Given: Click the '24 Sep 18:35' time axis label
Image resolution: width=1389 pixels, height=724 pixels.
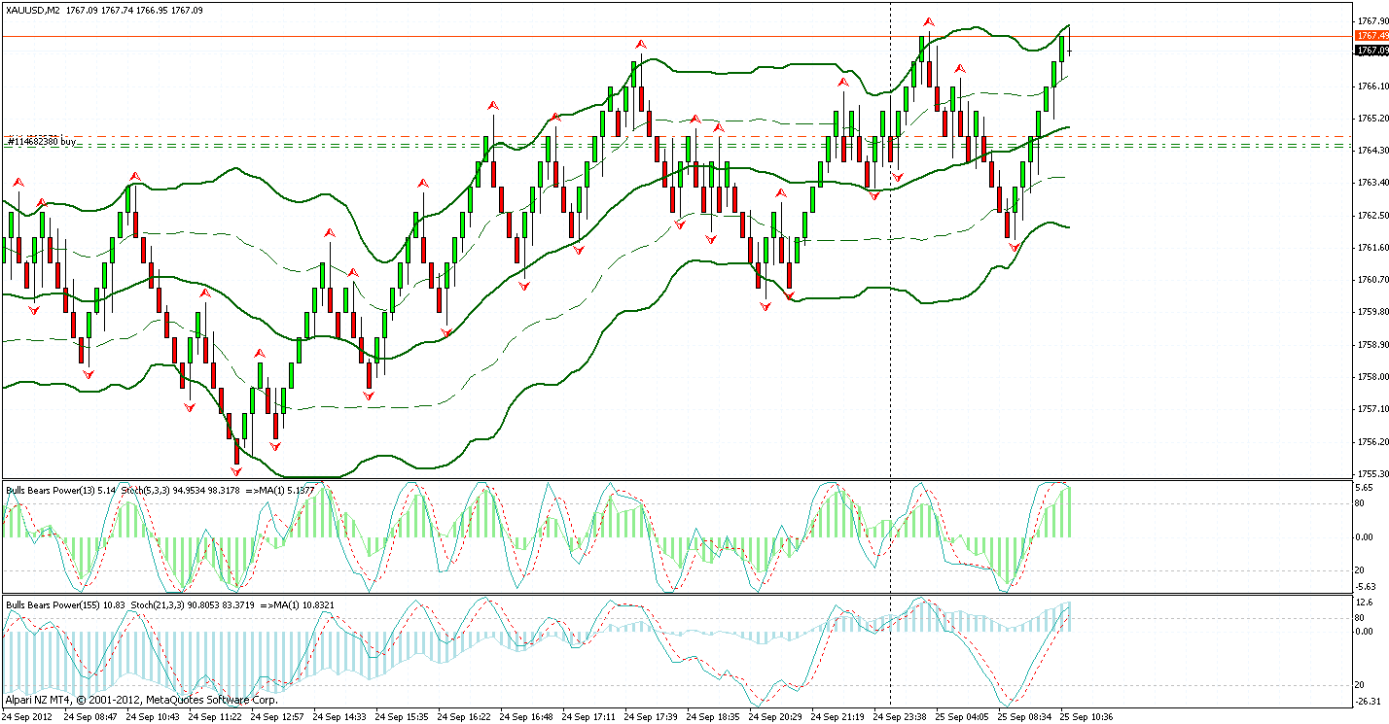Looking at the screenshot, I should 713,716.
